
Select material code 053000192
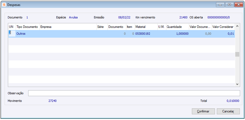pyautogui.click(x=143, y=34)
